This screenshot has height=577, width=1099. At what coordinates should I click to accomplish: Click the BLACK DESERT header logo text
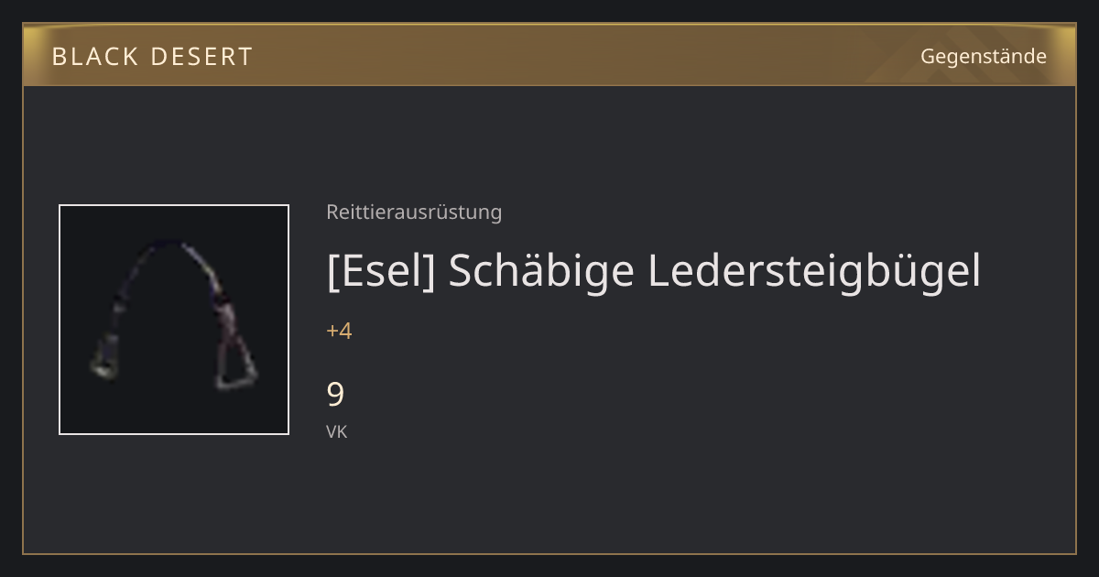pyautogui.click(x=152, y=56)
